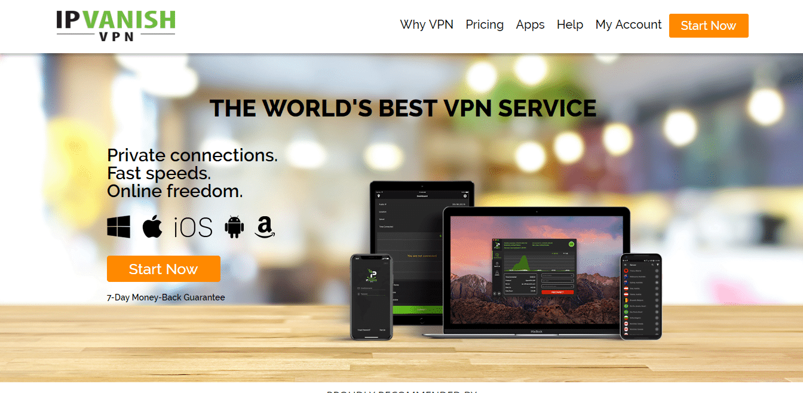Click the hero Start Now button

click(164, 269)
